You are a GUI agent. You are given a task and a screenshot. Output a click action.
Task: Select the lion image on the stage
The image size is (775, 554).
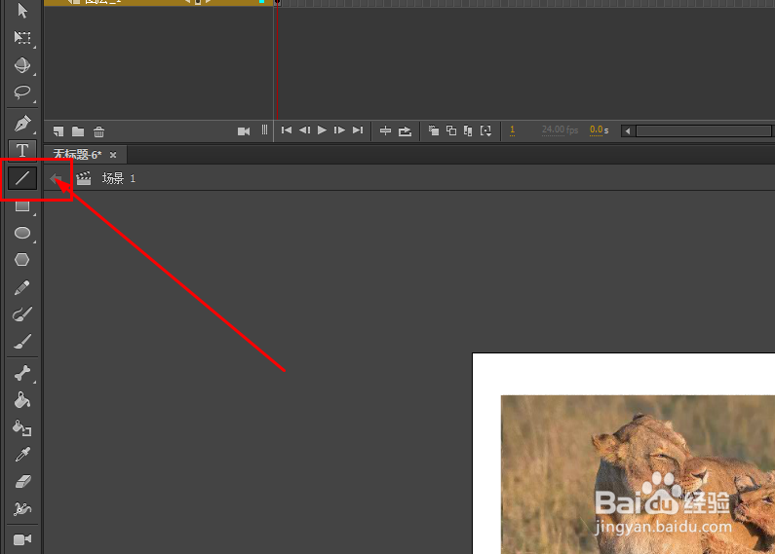638,474
